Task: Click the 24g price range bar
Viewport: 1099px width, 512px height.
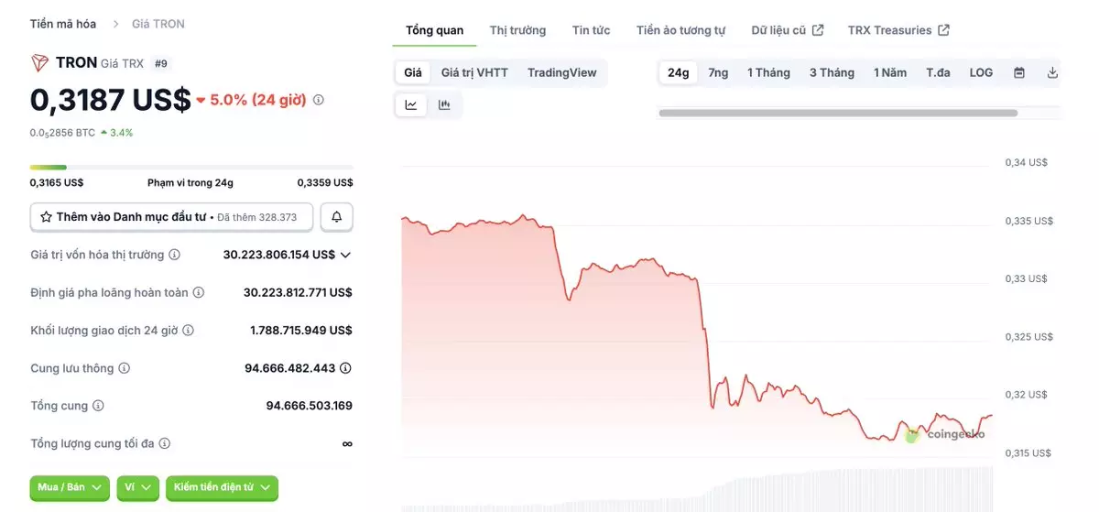Action: click(190, 167)
